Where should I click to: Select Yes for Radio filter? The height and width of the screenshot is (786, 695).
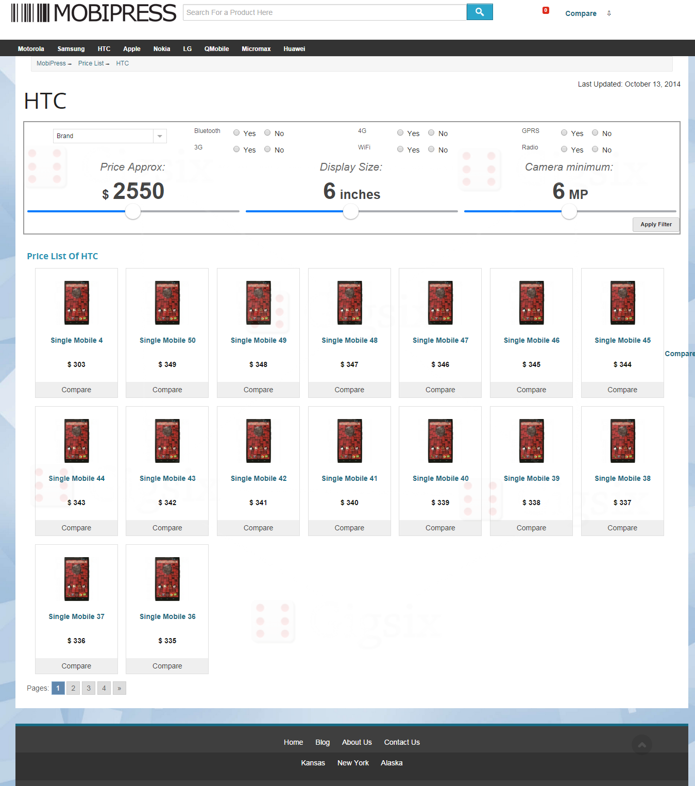tap(564, 149)
